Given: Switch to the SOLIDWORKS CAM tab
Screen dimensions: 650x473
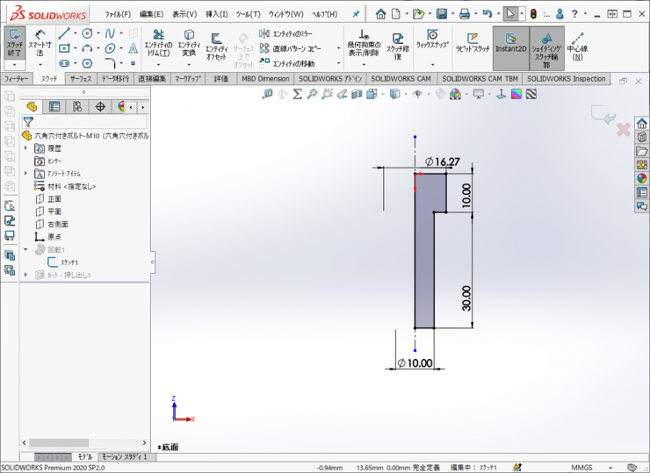Looking at the screenshot, I should (401, 78).
